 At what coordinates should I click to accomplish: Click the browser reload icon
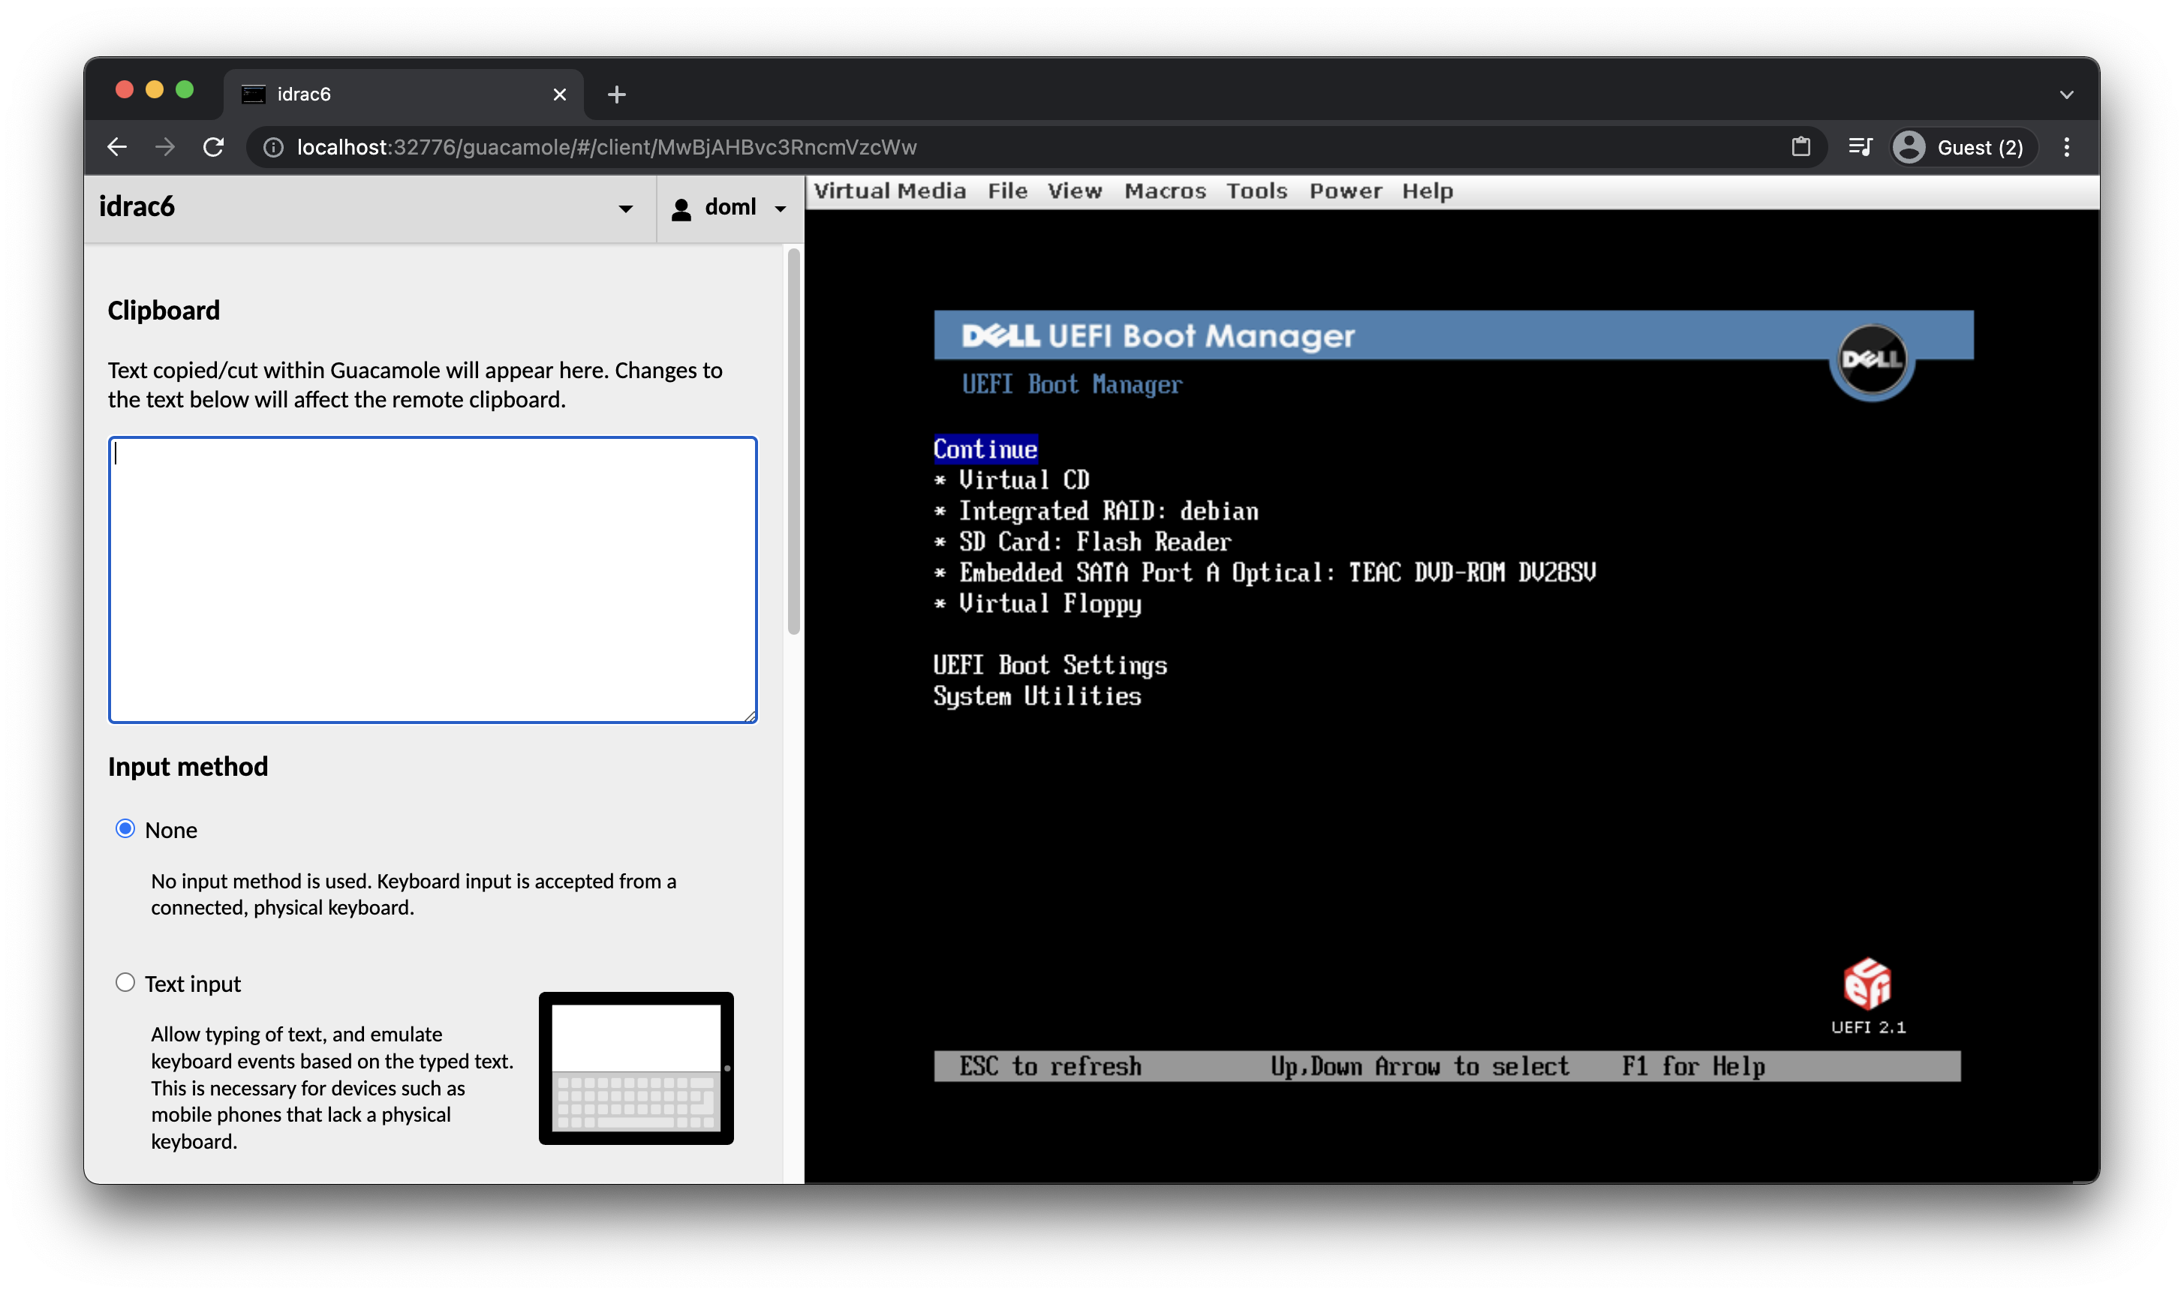coord(213,146)
